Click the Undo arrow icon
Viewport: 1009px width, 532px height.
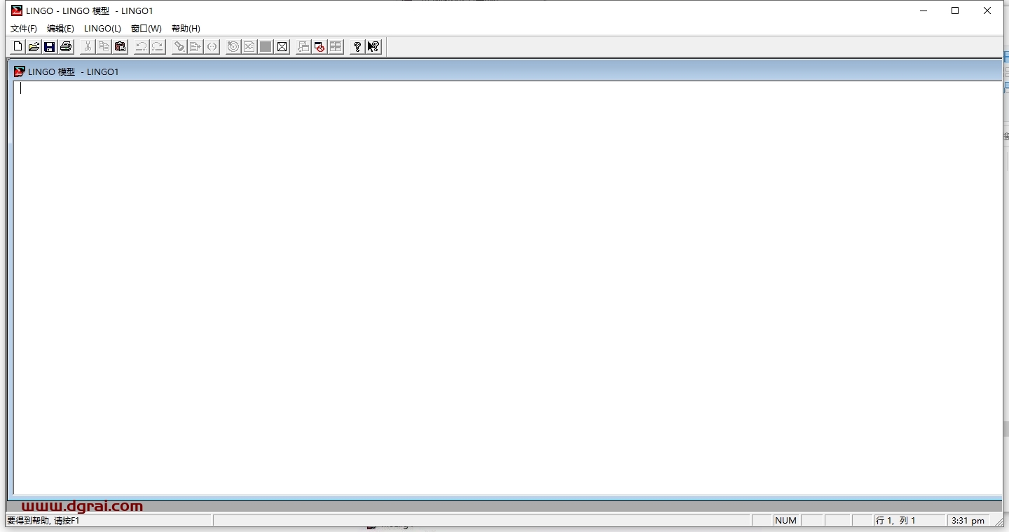click(142, 47)
